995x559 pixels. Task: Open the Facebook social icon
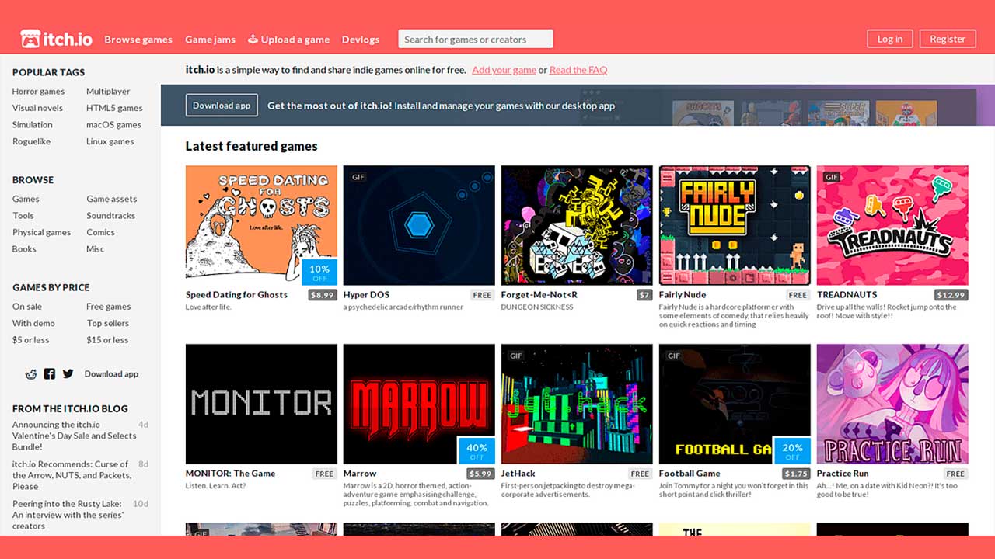tap(50, 374)
